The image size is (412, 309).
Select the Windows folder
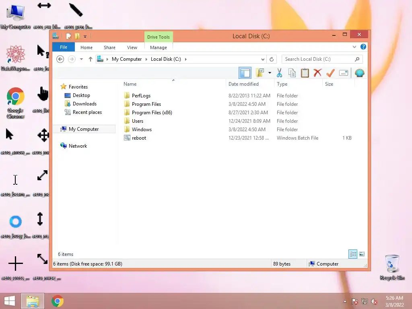coord(142,129)
